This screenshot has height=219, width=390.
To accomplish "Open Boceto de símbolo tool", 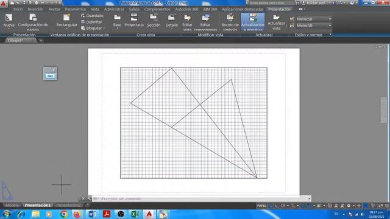I will pos(230,22).
